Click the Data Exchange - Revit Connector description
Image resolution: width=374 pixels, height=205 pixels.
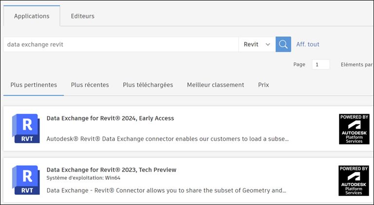click(166, 190)
